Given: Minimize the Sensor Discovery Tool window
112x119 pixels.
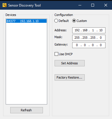Looking at the screenshot, I should tap(80, 5).
